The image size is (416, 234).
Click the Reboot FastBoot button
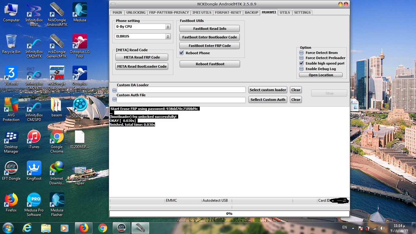(x=210, y=64)
